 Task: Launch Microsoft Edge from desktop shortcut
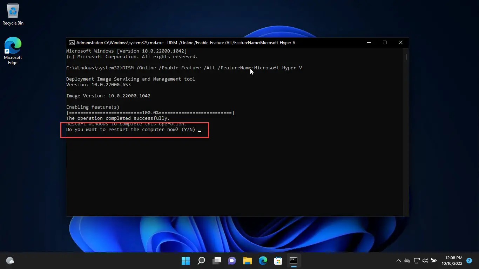tap(13, 51)
